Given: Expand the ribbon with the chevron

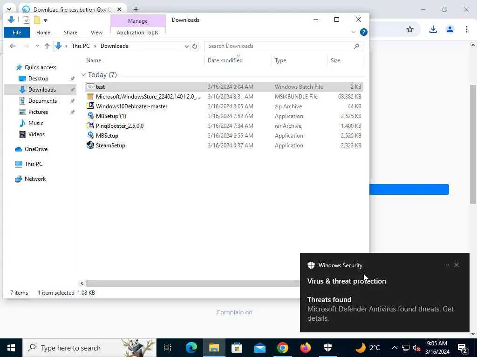Looking at the screenshot, I should (353, 32).
